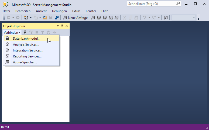The height and width of the screenshot is (130, 209).
Task: Click the Bereit status bar text
Action: point(5,127)
